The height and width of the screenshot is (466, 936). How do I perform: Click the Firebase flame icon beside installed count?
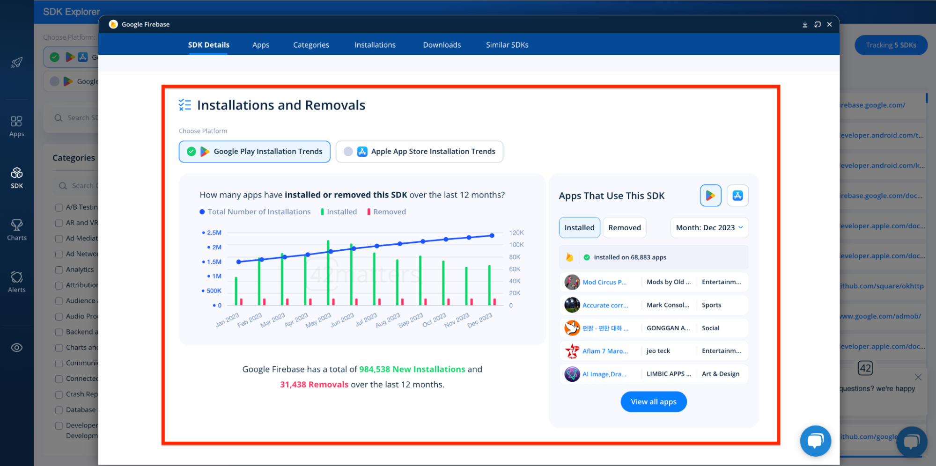coord(569,257)
